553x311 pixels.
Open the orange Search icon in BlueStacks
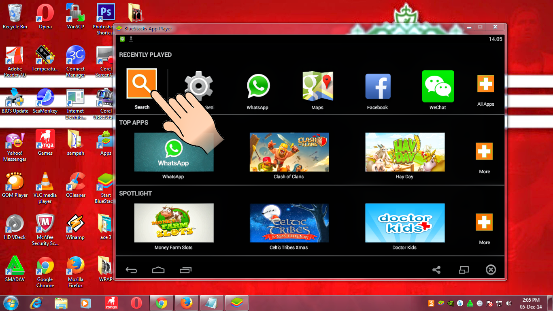(142, 83)
